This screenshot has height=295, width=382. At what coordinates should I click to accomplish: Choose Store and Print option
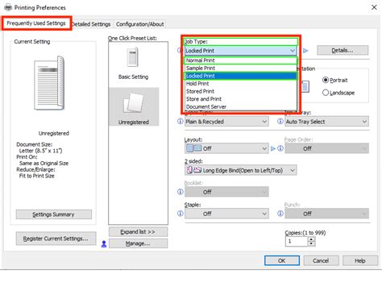[241, 99]
